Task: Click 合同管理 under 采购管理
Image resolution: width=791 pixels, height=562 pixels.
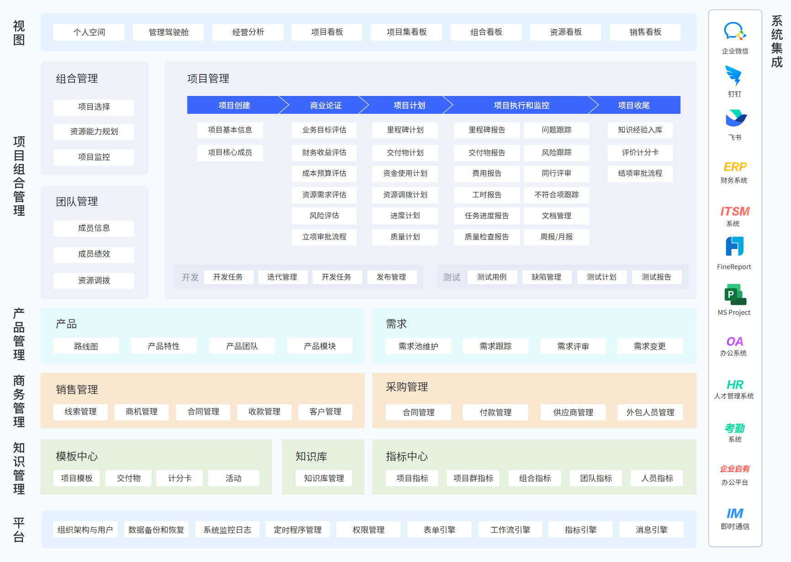Action: pyautogui.click(x=418, y=413)
